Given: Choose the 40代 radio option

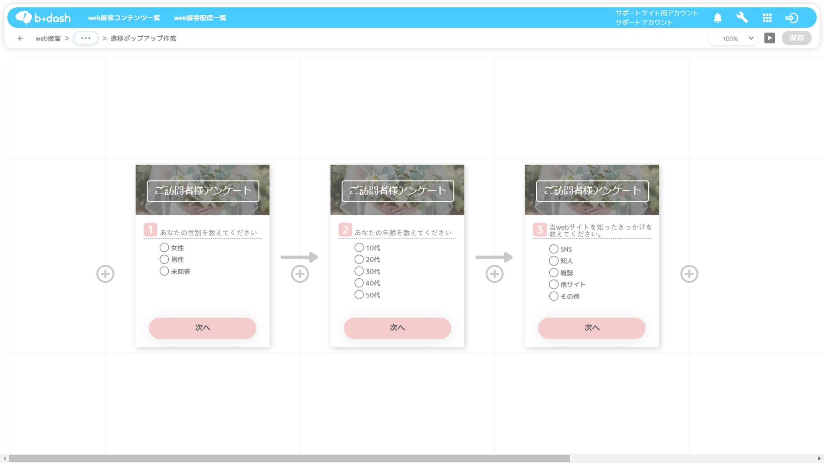Looking at the screenshot, I should 359,283.
